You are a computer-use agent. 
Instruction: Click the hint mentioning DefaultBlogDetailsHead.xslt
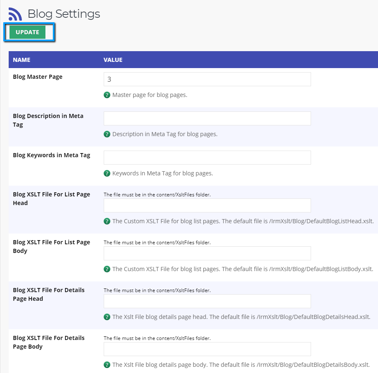pos(241,317)
